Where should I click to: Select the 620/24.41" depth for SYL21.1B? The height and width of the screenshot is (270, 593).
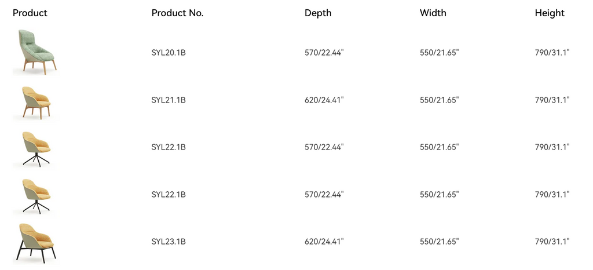[324, 100]
